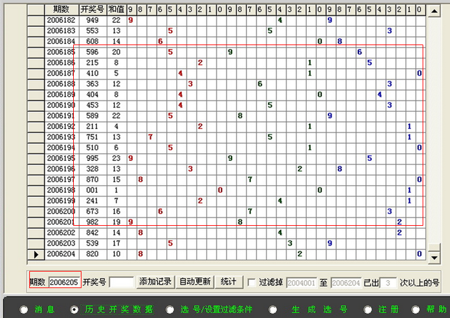Click cell 2006202 in 期数 column
The width and height of the screenshot is (450, 318).
[x=62, y=233]
